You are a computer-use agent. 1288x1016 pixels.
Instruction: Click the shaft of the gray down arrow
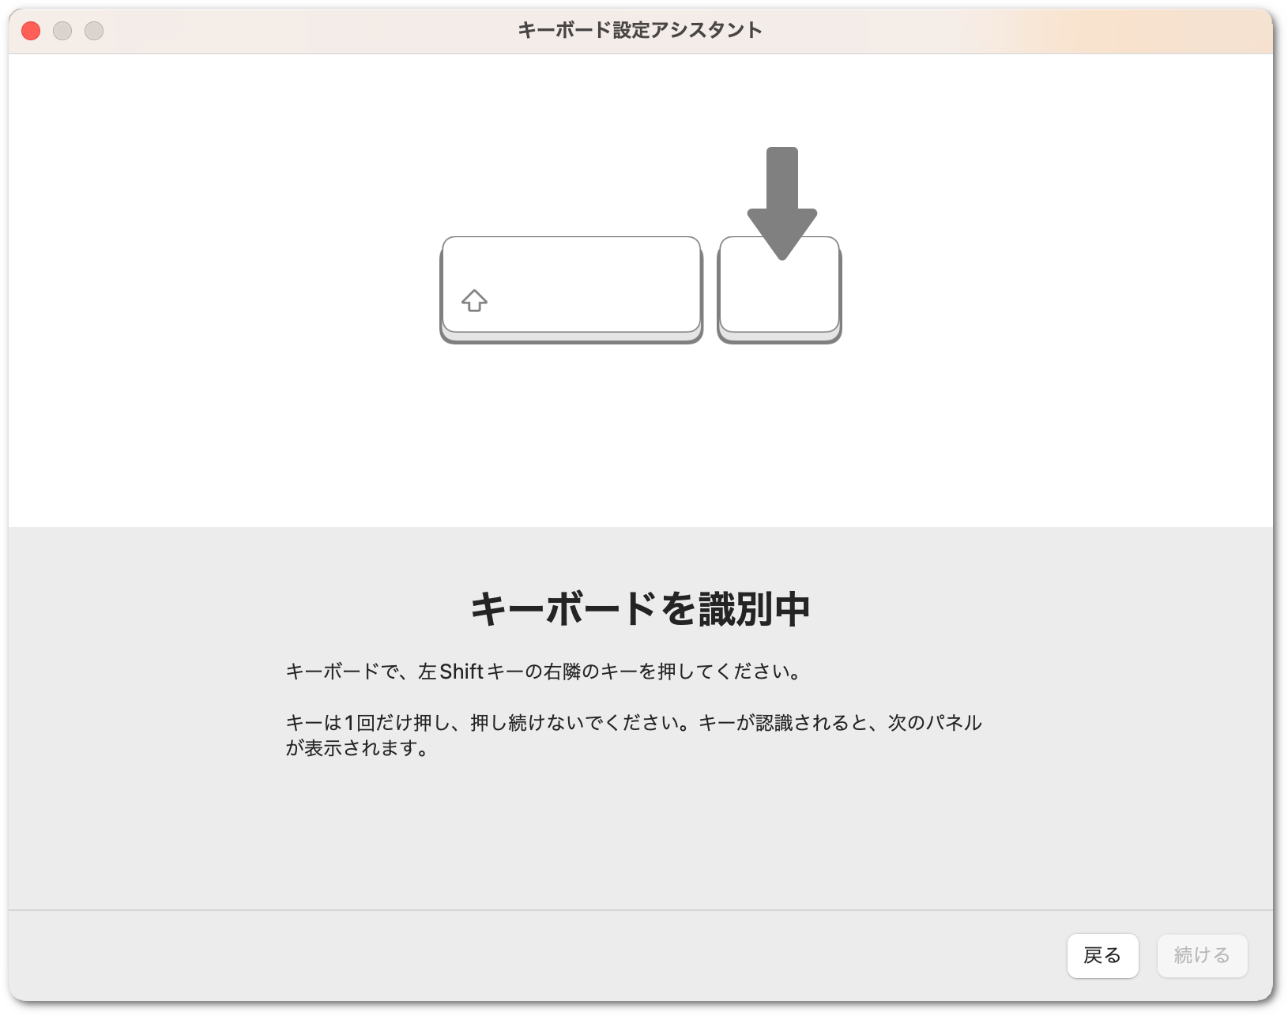781,178
